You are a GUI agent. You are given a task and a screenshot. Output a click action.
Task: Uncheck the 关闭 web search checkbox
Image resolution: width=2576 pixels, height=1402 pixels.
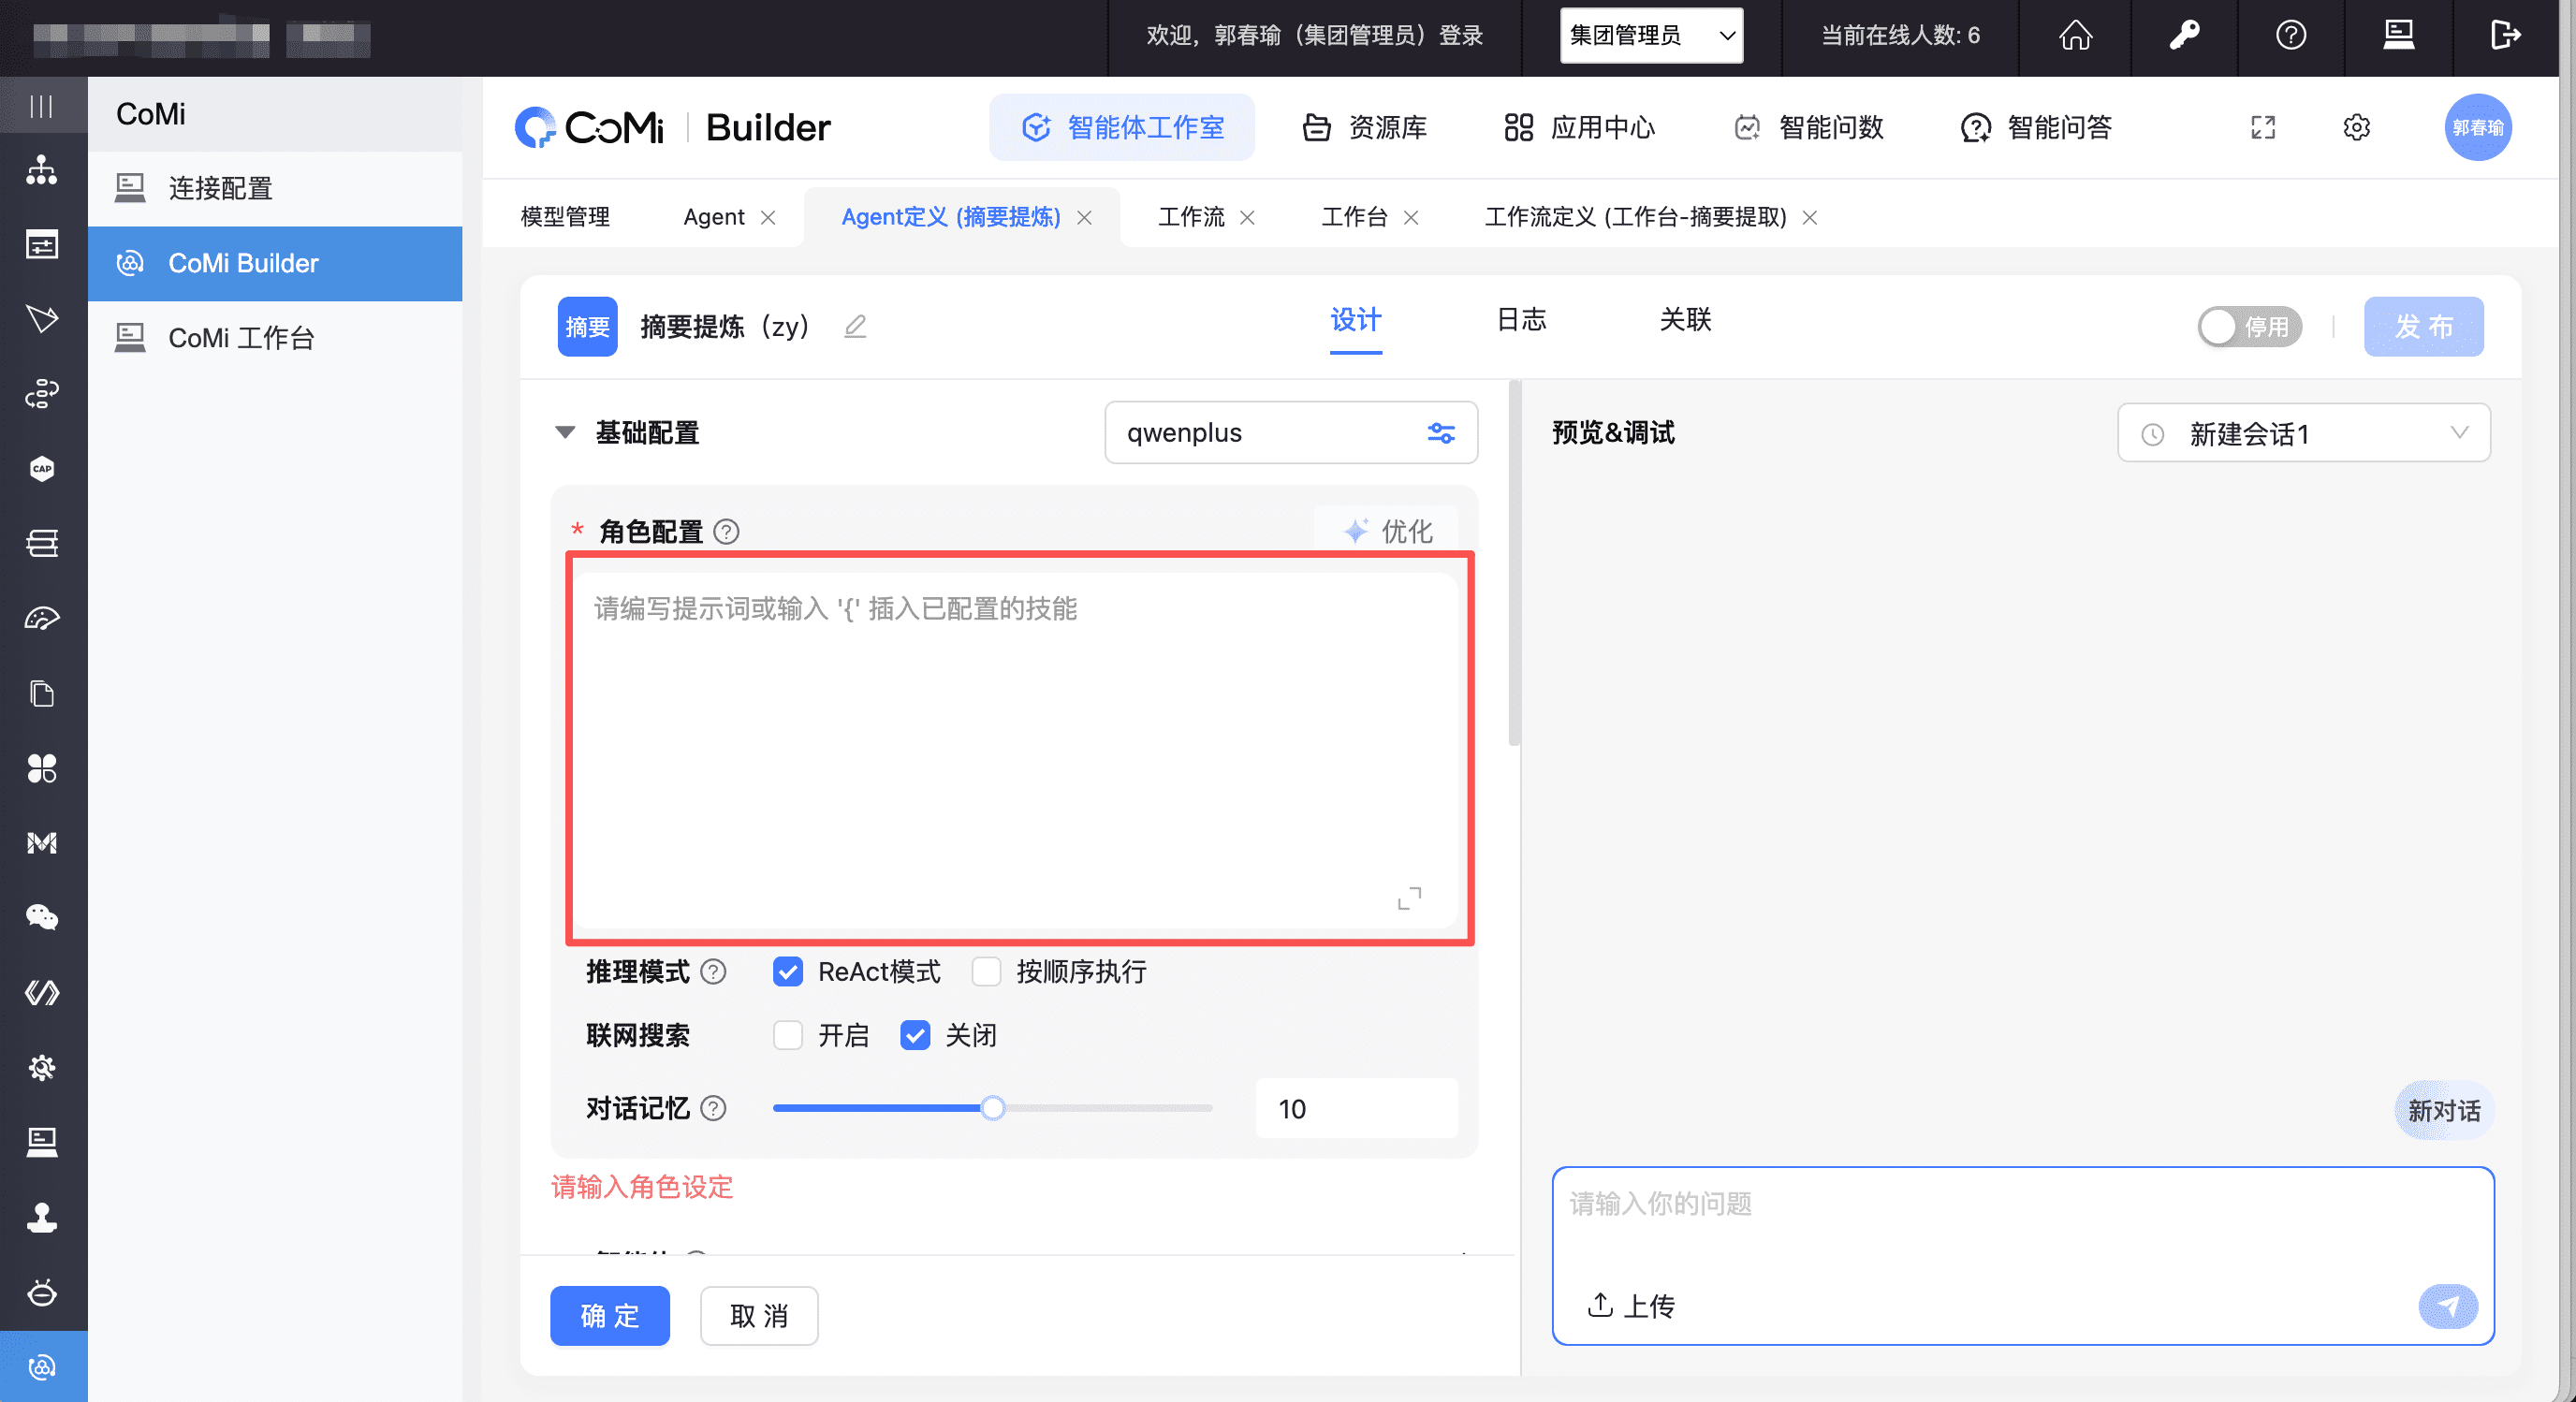pos(915,1035)
